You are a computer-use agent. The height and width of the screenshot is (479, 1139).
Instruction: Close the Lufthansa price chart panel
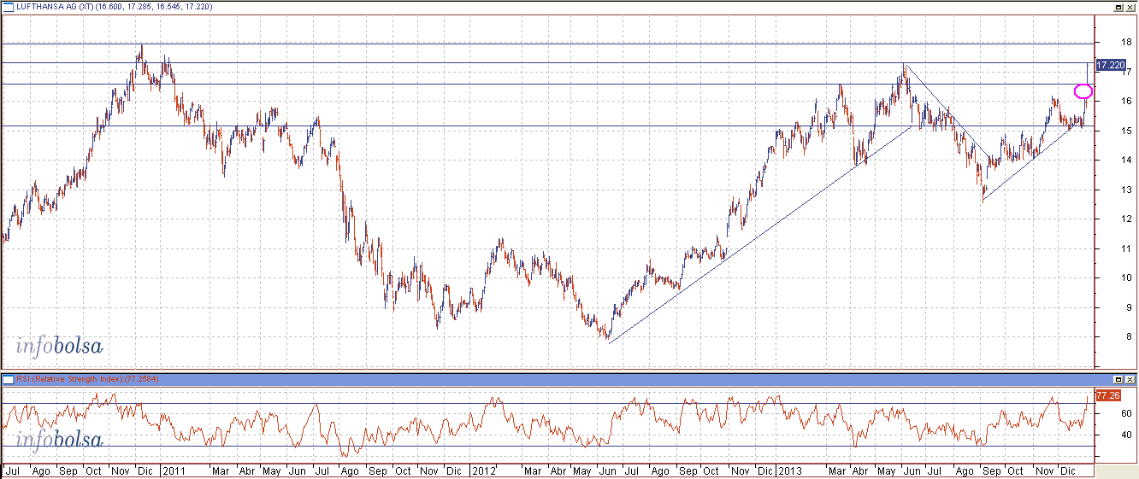point(1130,7)
